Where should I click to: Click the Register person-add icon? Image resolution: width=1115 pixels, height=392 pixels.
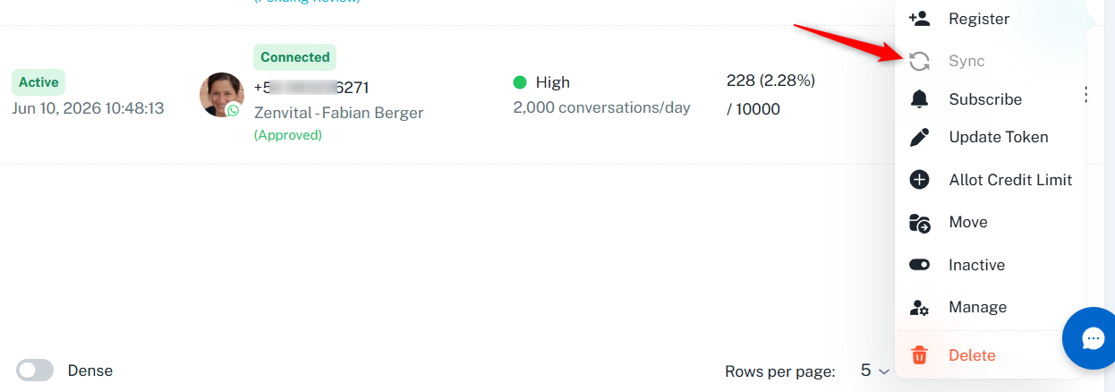pyautogui.click(x=919, y=18)
